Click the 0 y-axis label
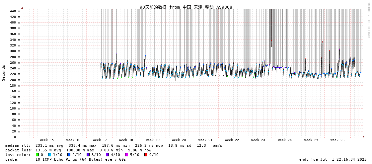This screenshot has height=164, width=372. [x=15, y=137]
